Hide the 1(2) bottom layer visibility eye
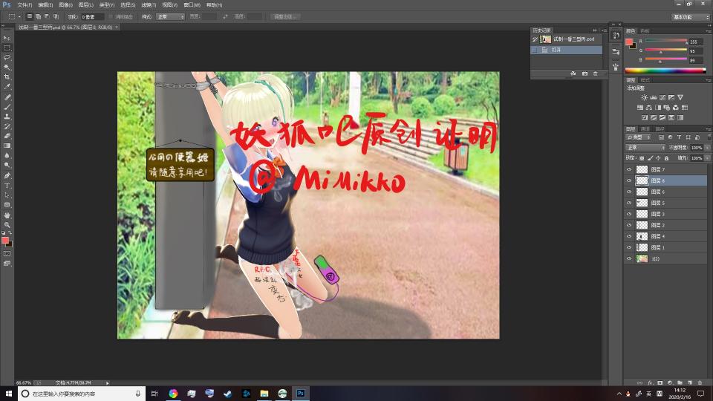The height and width of the screenshot is (401, 713). [629, 258]
